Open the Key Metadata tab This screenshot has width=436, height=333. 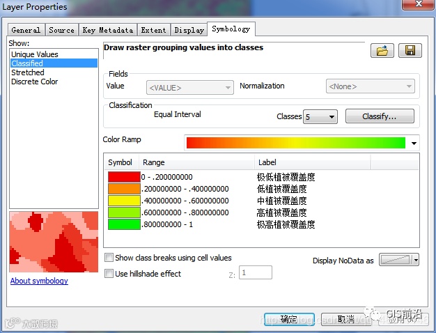click(108, 30)
